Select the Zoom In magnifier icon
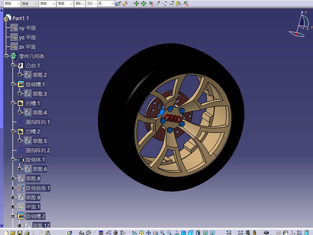This screenshot has width=313, height=235. (x=163, y=233)
